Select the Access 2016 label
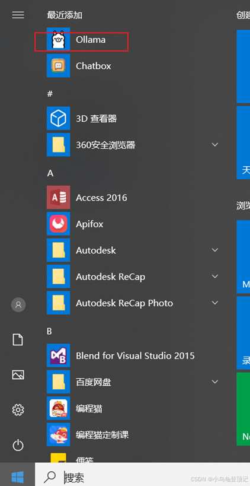This screenshot has height=486, width=250. [101, 198]
